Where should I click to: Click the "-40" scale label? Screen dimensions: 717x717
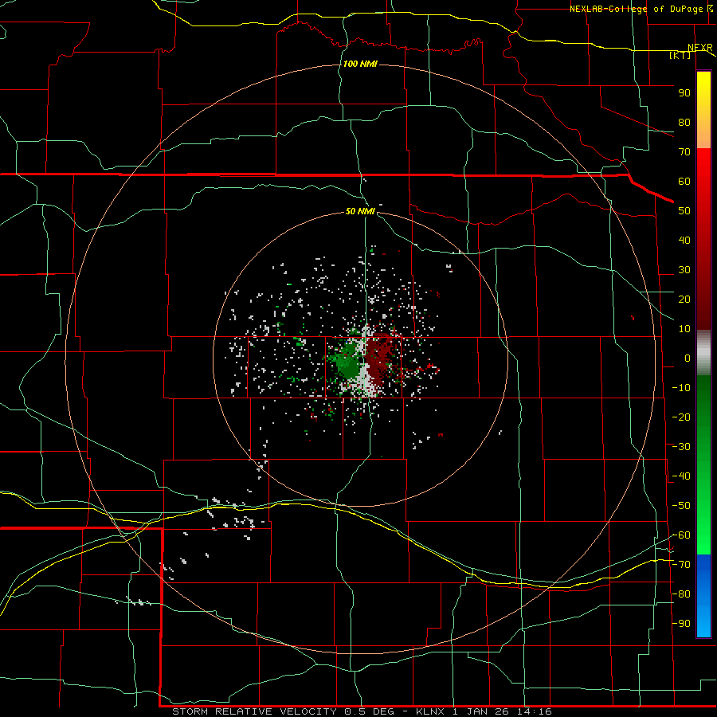tap(681, 476)
